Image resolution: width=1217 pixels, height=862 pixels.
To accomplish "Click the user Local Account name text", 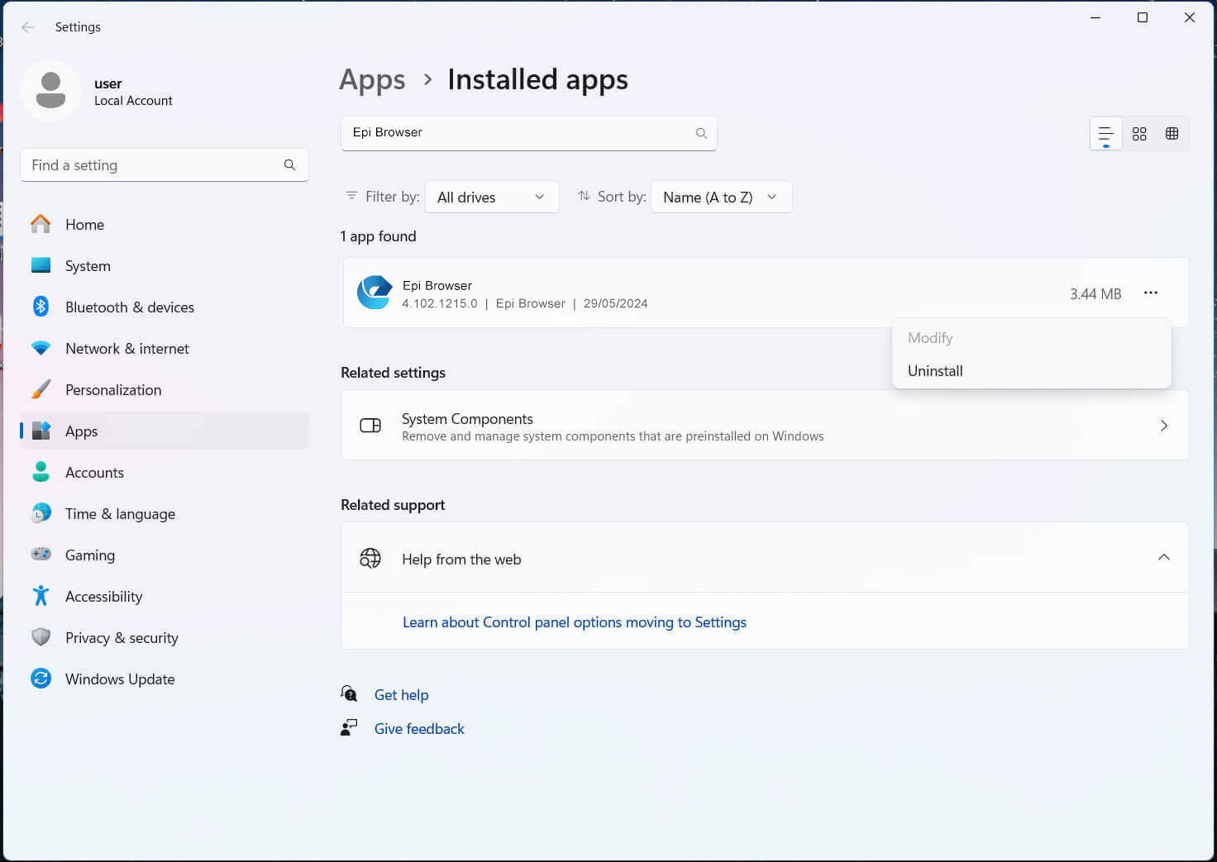I will 133,92.
